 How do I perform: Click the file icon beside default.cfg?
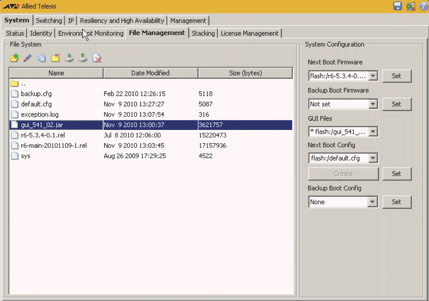[x=14, y=104]
